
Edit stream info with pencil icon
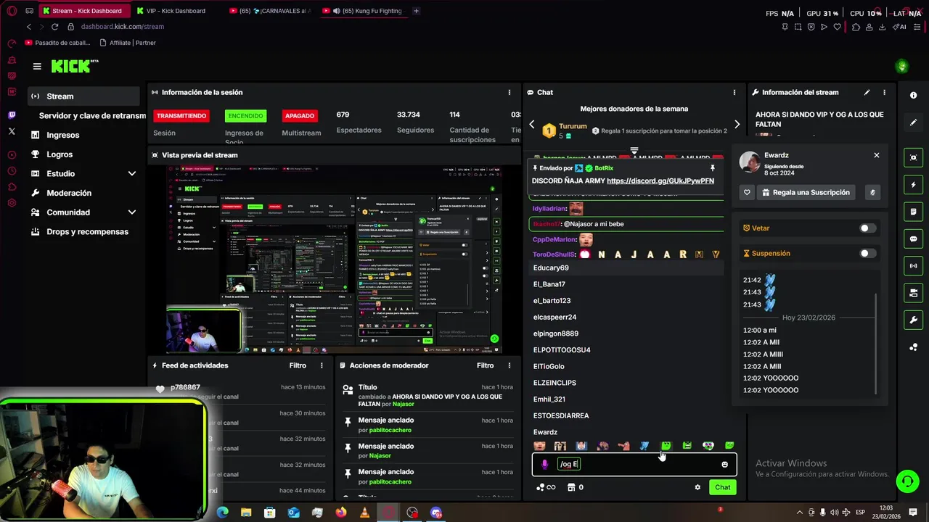point(867,93)
